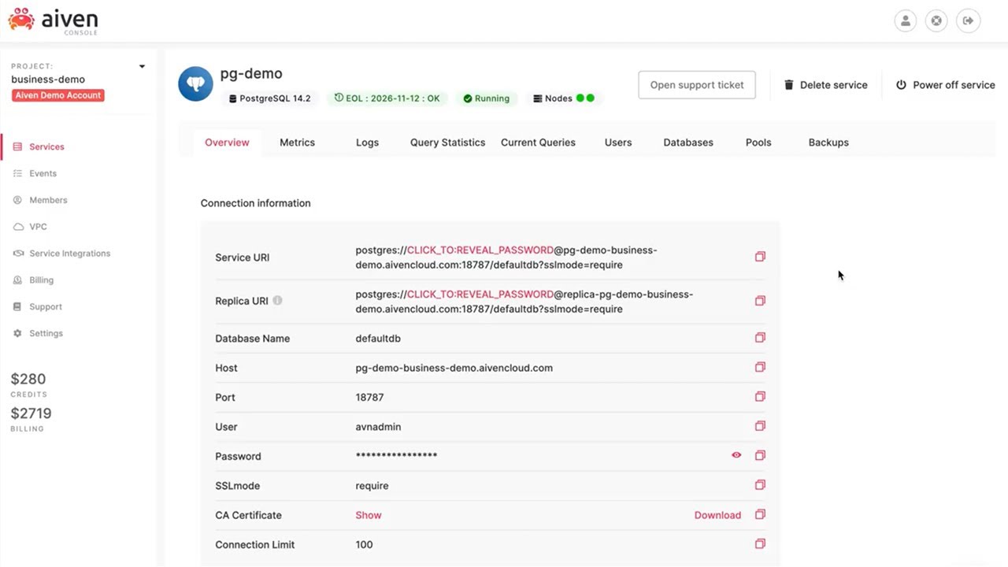
Task: Copy the Service URI
Action: coord(760,257)
